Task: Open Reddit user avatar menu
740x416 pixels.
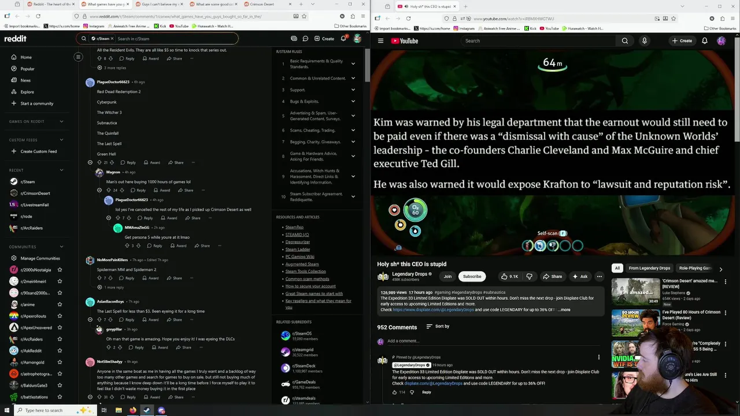Action: click(357, 39)
